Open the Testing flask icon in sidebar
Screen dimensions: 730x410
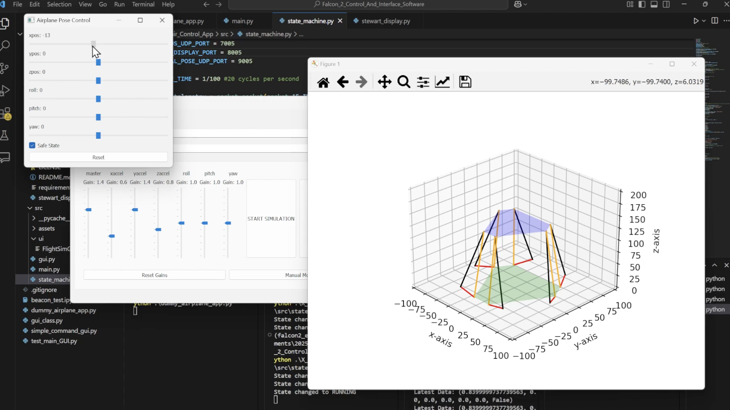pos(5,135)
